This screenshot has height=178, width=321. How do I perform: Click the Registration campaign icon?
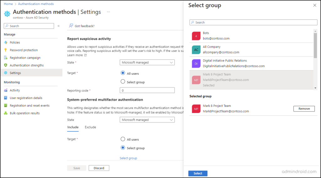(6, 58)
